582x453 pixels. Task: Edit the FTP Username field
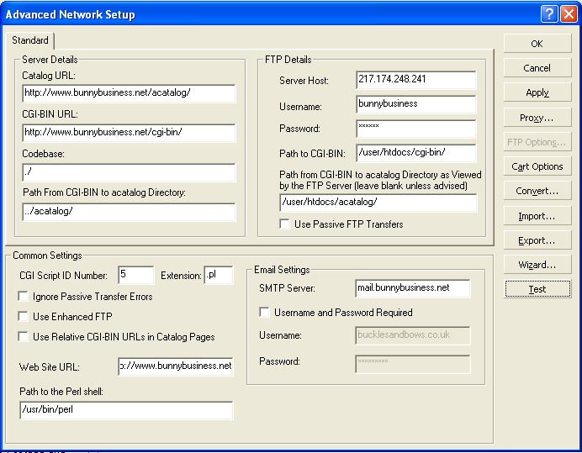tap(415, 104)
